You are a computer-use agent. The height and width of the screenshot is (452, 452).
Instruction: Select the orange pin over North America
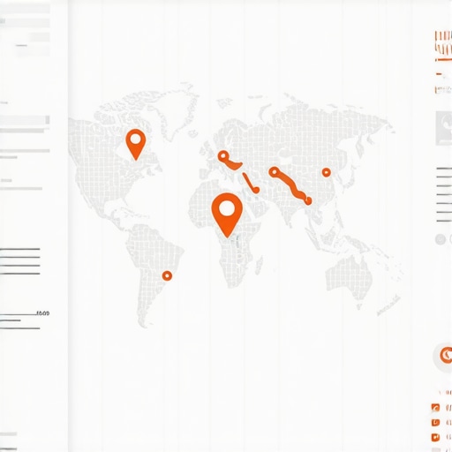click(136, 144)
